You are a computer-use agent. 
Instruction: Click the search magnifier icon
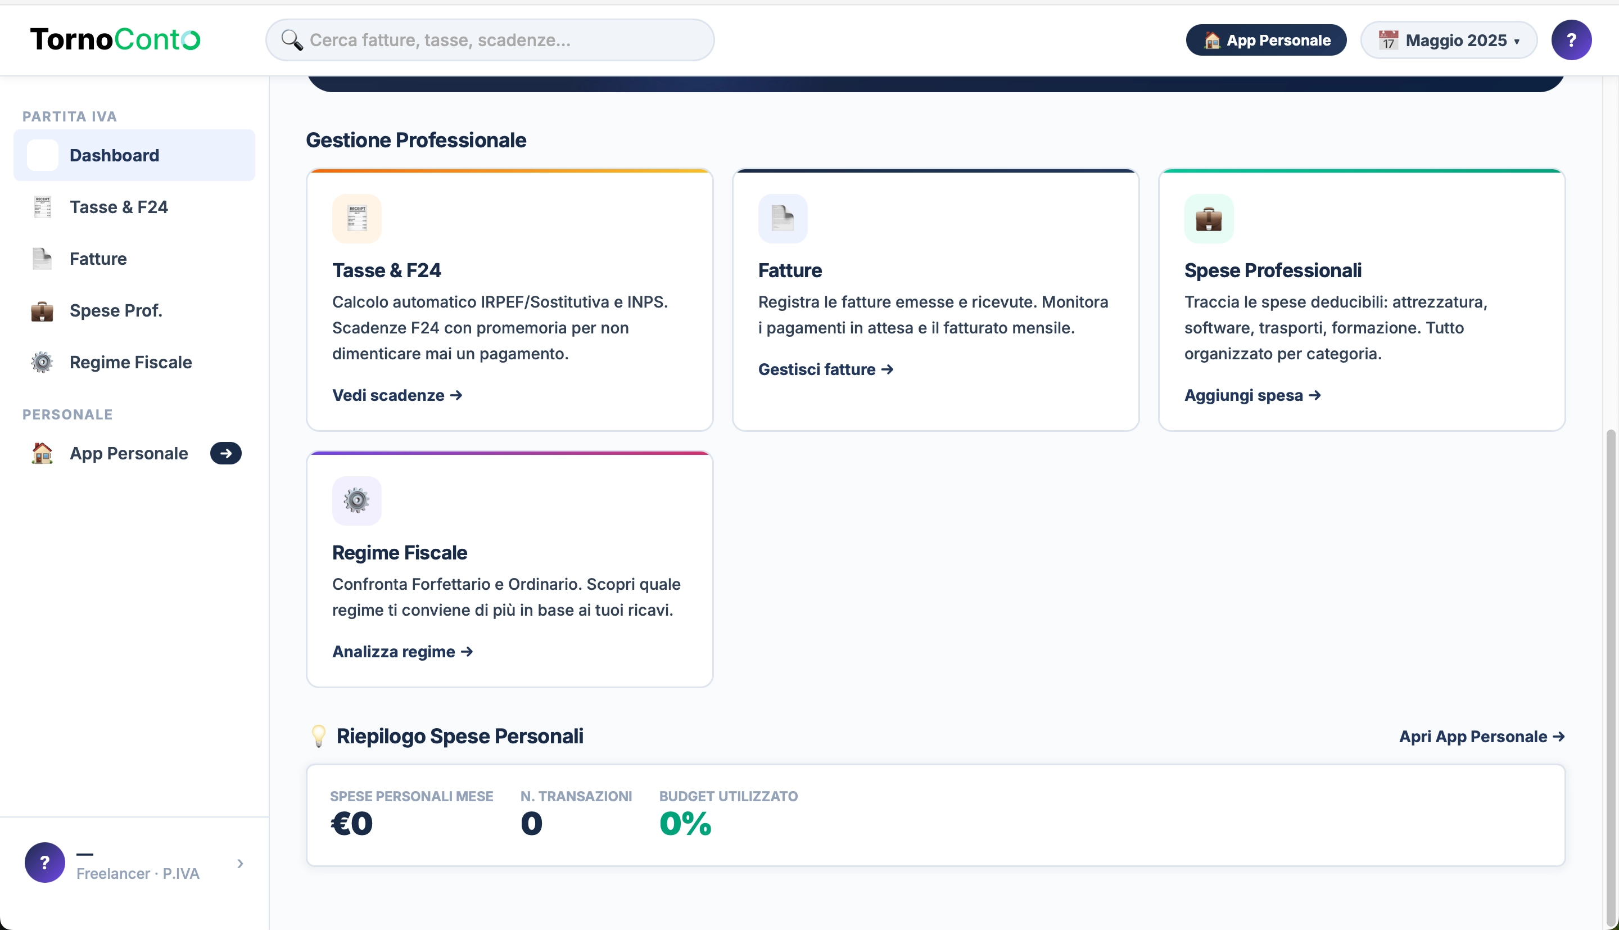(292, 39)
